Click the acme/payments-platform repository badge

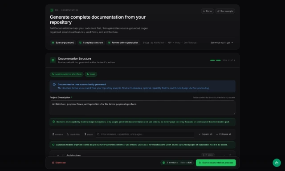click(66, 74)
